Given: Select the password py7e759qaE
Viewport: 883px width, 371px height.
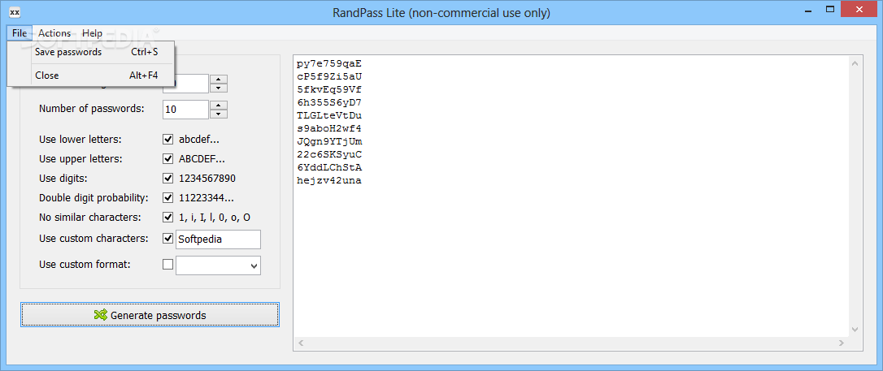Looking at the screenshot, I should coord(328,64).
